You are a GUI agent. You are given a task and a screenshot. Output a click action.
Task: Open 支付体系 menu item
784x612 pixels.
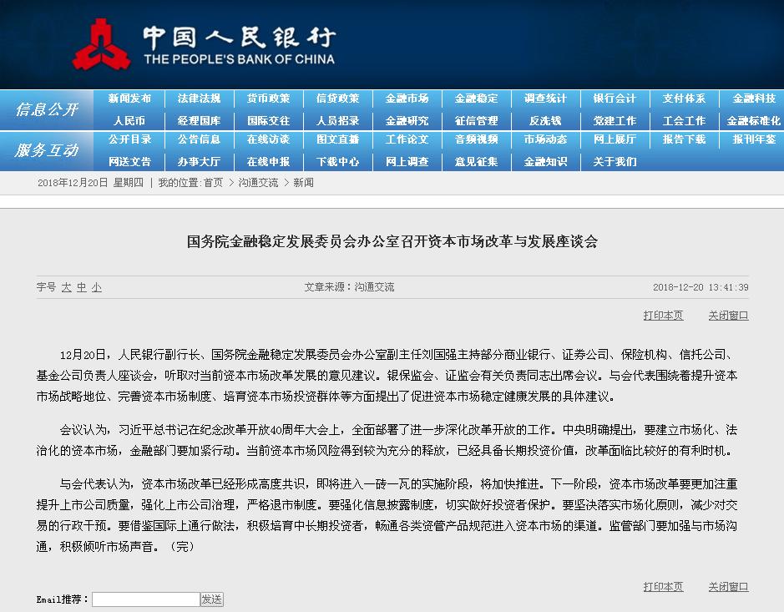pyautogui.click(x=685, y=99)
